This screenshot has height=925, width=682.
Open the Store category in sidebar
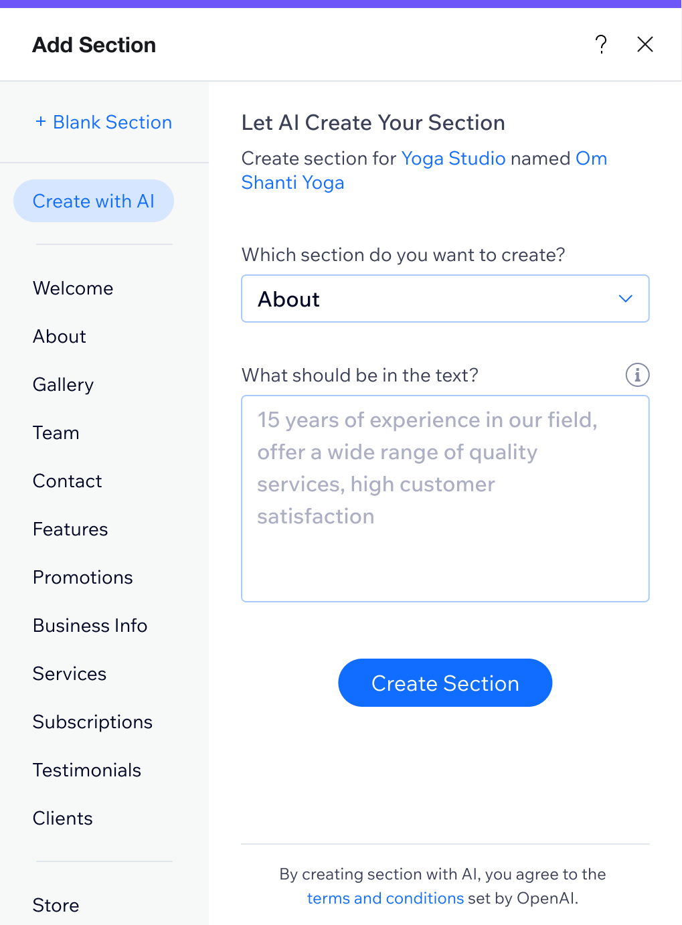tap(56, 905)
